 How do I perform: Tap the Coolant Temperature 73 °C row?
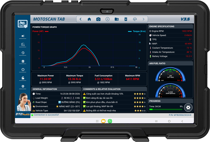170,48
